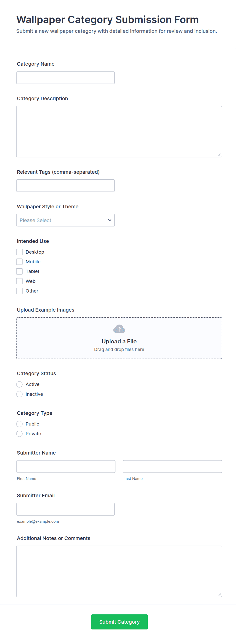236x642 pixels.
Task: Open the Wallpaper Style or Theme dropdown
Action: click(65, 220)
